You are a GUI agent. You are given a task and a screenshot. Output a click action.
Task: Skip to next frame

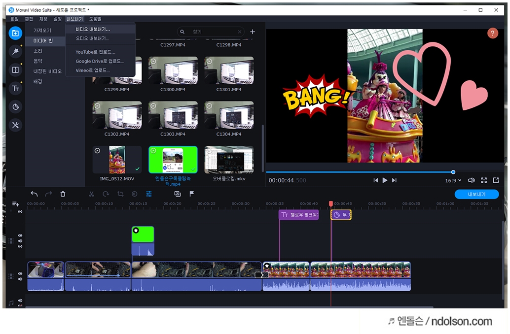point(394,180)
